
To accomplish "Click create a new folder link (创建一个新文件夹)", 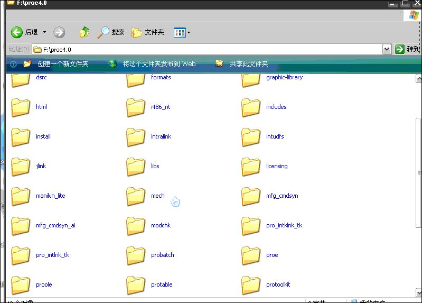I will tap(63, 63).
